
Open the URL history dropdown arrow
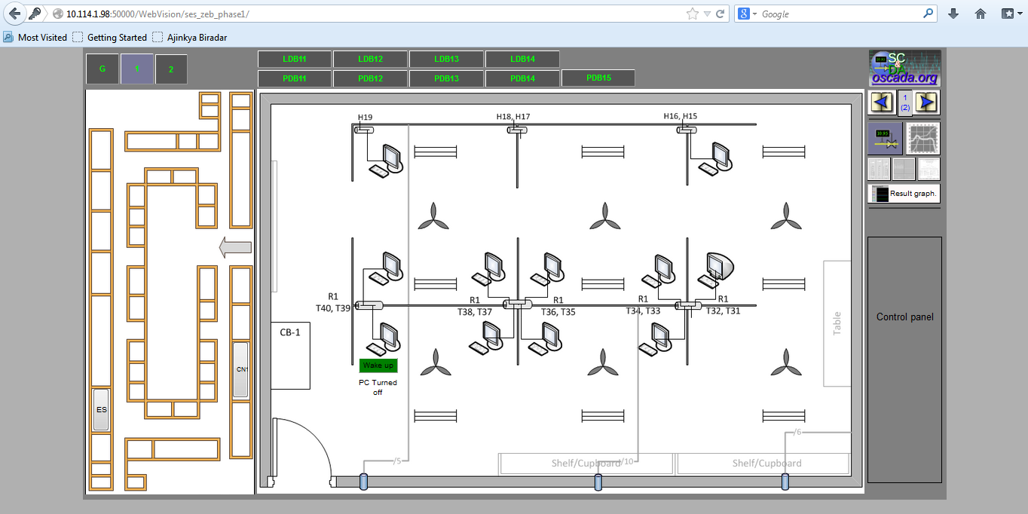click(707, 14)
